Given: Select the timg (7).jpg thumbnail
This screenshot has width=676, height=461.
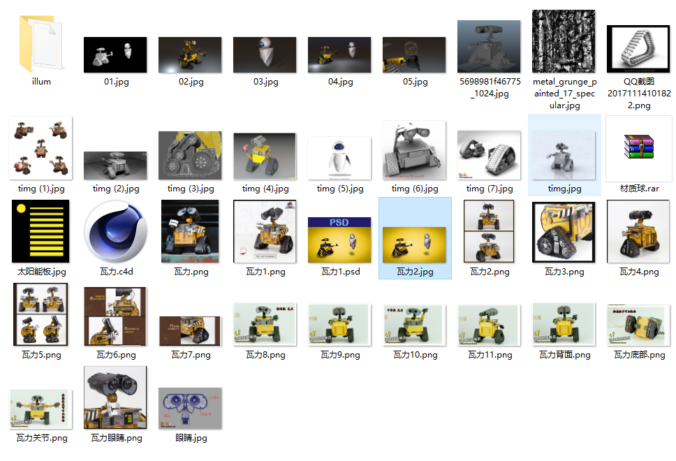Looking at the screenshot, I should [x=489, y=155].
